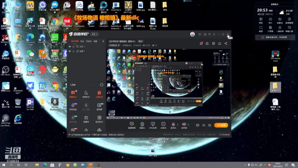This screenshot has height=168, width=298.
Task: Click the unlock padlock icon above preview
Action: (x=207, y=43)
